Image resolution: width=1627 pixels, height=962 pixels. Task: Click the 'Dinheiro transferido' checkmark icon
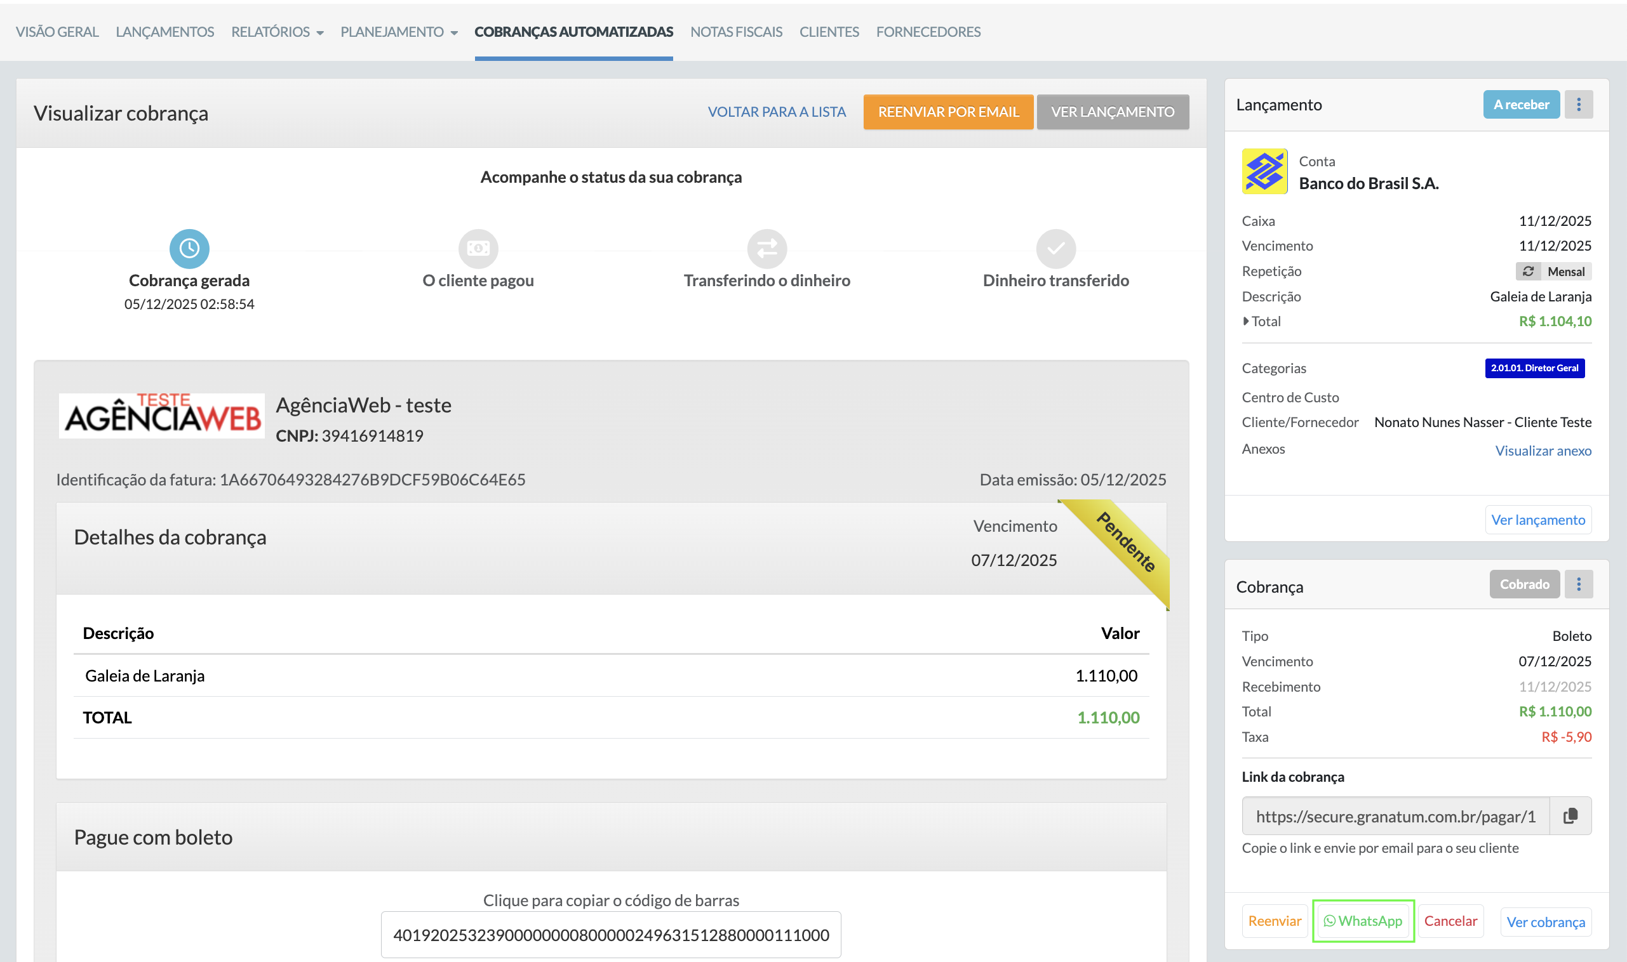pos(1055,248)
